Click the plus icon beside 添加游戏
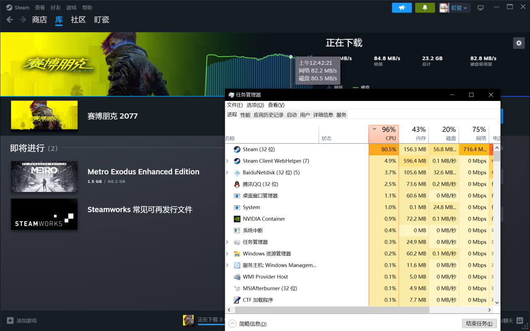 [x=10, y=320]
